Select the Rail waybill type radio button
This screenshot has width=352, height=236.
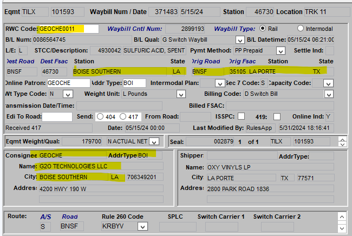[x=262, y=29]
